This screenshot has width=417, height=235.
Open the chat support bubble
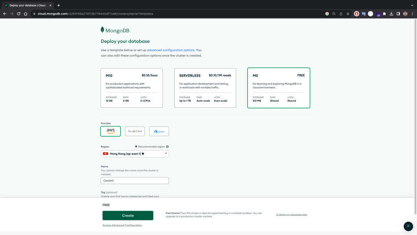click(408, 226)
